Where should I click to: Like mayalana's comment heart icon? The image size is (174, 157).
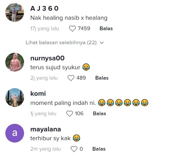[x=74, y=149]
